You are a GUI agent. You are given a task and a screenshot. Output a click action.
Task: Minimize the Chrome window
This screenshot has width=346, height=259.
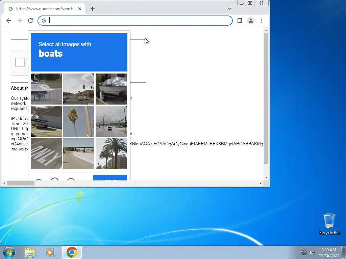(242, 3)
